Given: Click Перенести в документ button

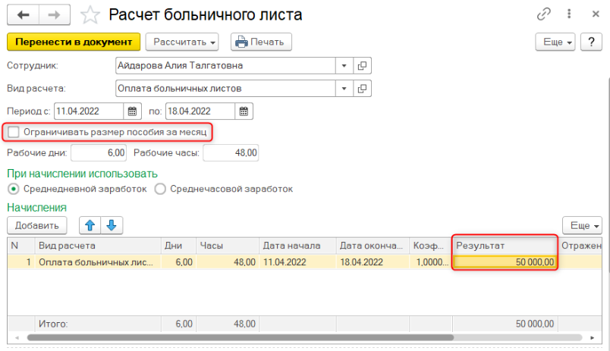Looking at the screenshot, I should (73, 42).
